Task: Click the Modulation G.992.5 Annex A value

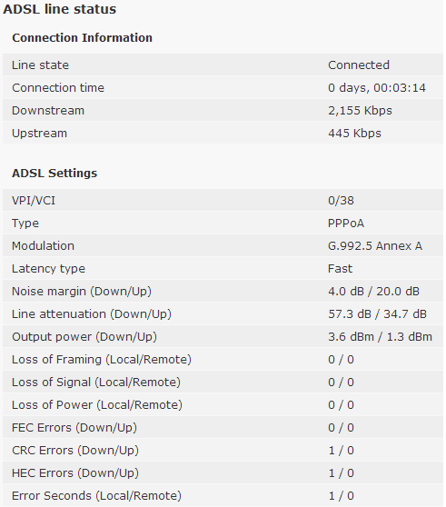Action: 375,246
